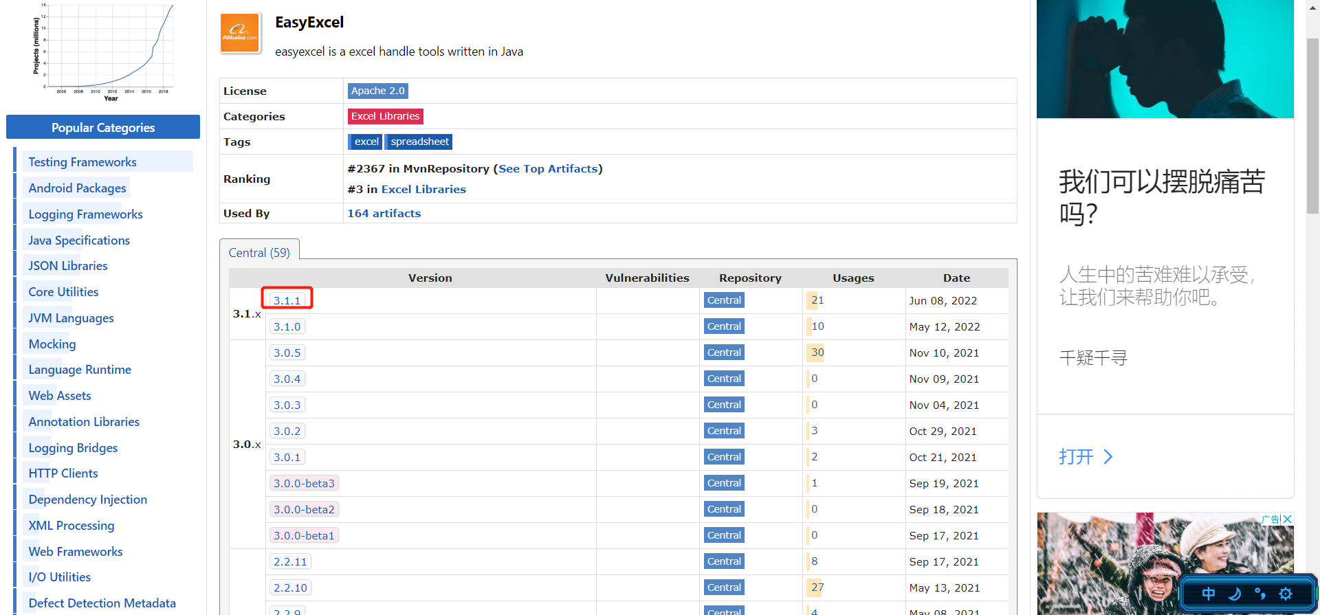Image resolution: width=1320 pixels, height=615 pixels.
Task: Click usages count 27 for version 2.2.10
Action: (x=817, y=588)
